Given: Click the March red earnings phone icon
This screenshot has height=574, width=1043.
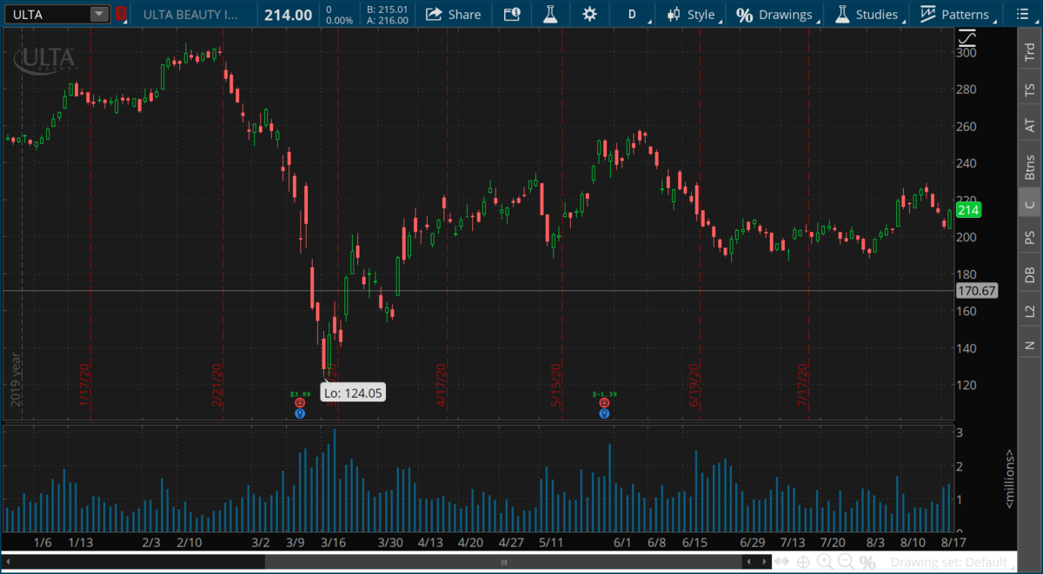Looking at the screenshot, I should click(x=300, y=404).
